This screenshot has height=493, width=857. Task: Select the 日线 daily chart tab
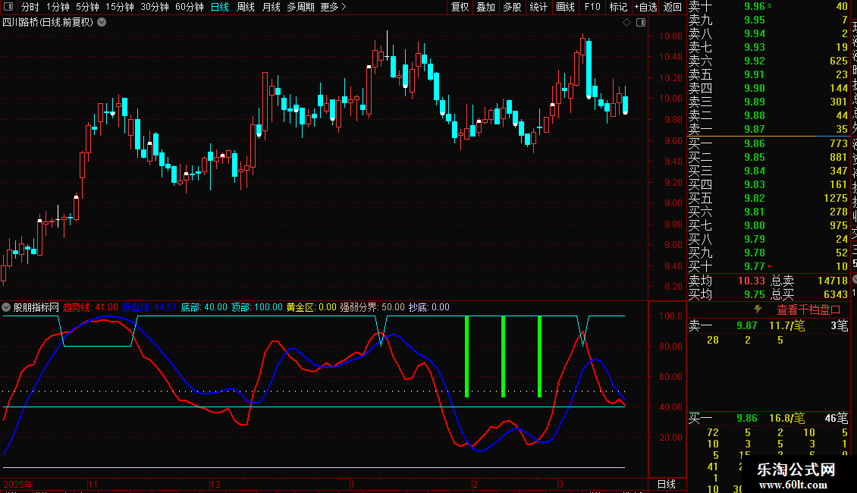[220, 7]
